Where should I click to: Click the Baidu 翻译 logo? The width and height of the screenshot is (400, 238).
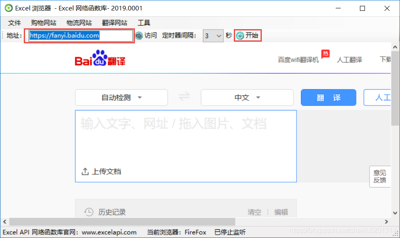click(100, 58)
